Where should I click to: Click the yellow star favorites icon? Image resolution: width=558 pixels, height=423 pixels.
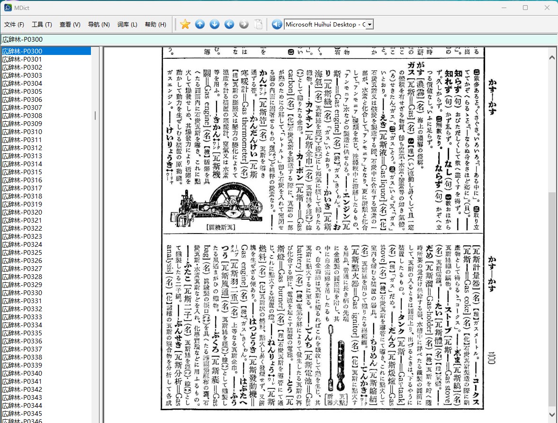click(x=185, y=24)
